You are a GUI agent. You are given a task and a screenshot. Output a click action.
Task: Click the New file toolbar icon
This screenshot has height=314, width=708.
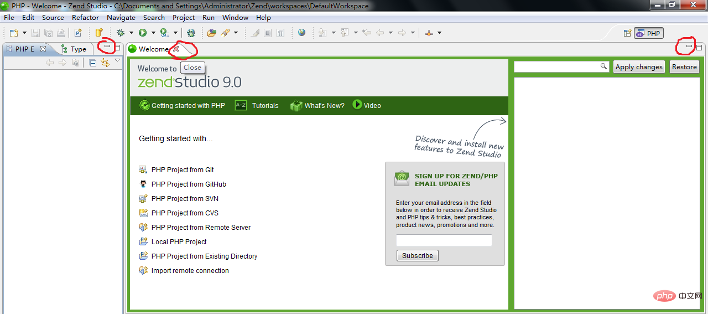[x=14, y=33]
